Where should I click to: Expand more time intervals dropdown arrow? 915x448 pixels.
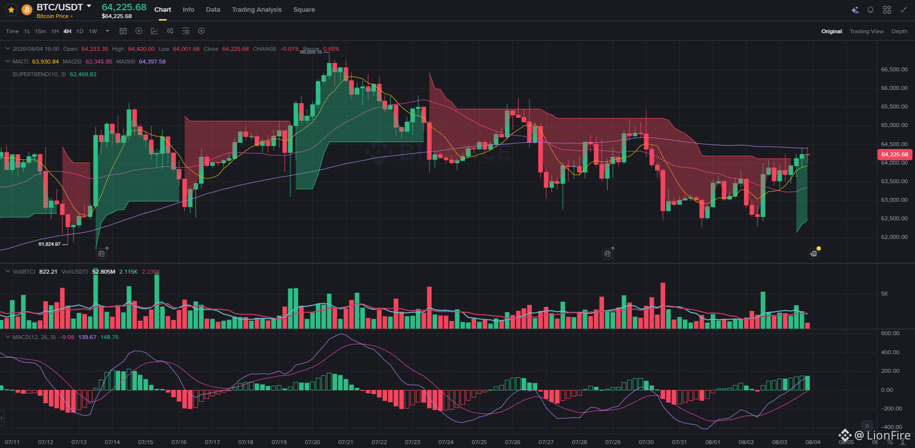coord(108,31)
